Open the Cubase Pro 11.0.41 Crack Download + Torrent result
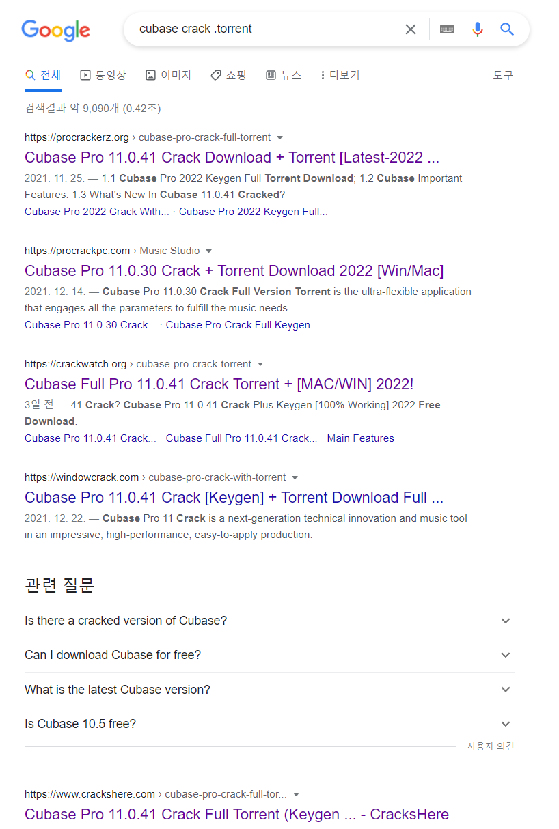This screenshot has height=829, width=559. coord(232,157)
